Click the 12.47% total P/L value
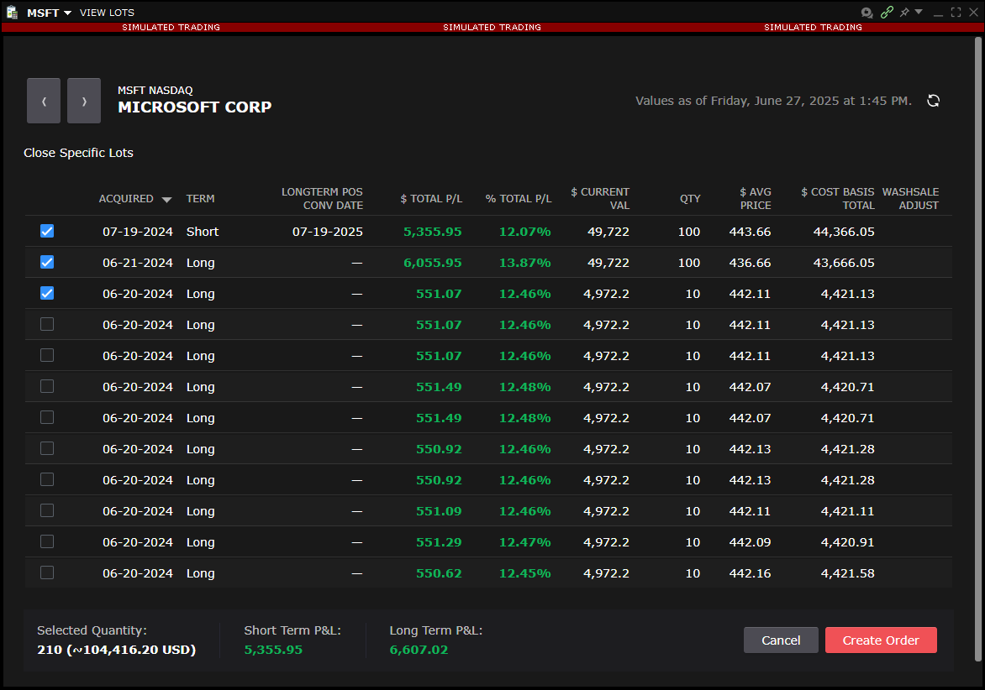 pyautogui.click(x=524, y=542)
